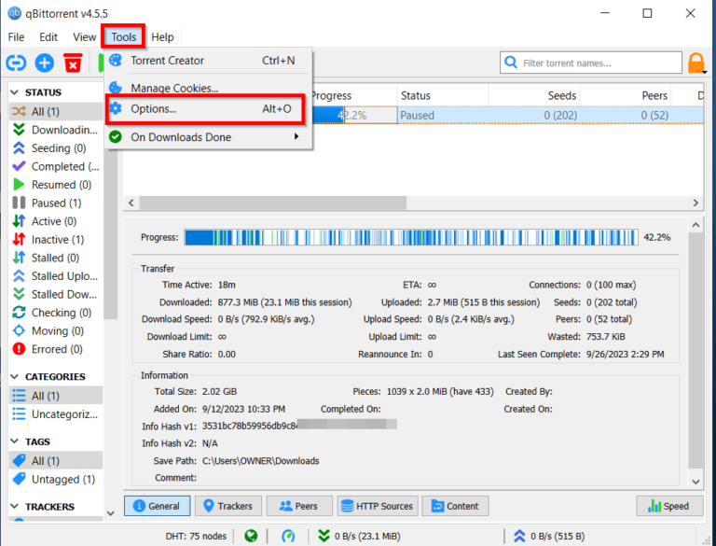Viewport: 716px width, 546px height.
Task: Click upload speed in status bar
Action: 549,536
